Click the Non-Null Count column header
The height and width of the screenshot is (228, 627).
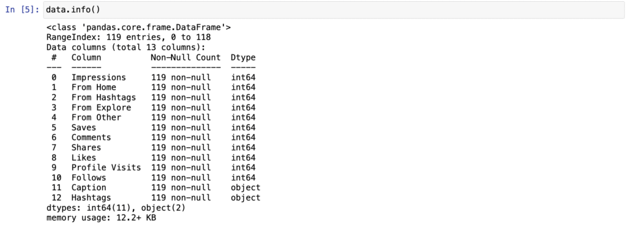click(x=186, y=57)
